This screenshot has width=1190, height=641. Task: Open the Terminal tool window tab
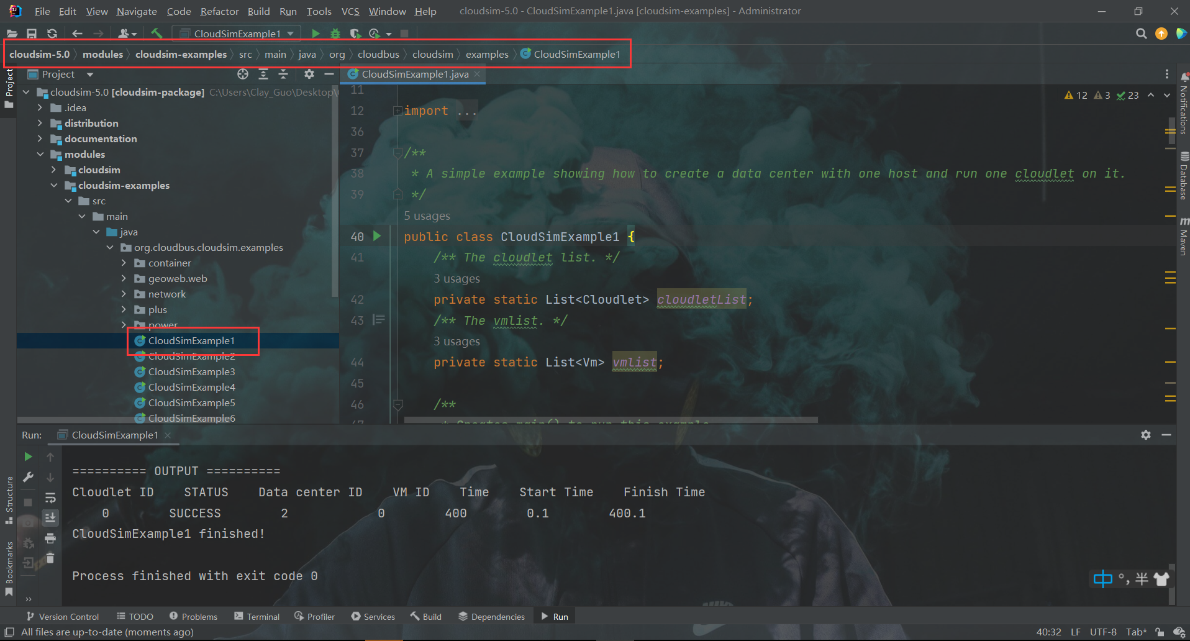pyautogui.click(x=257, y=617)
